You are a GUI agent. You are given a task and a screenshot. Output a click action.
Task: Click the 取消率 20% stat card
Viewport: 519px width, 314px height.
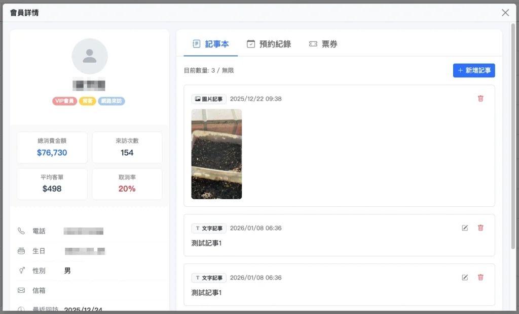click(x=127, y=184)
